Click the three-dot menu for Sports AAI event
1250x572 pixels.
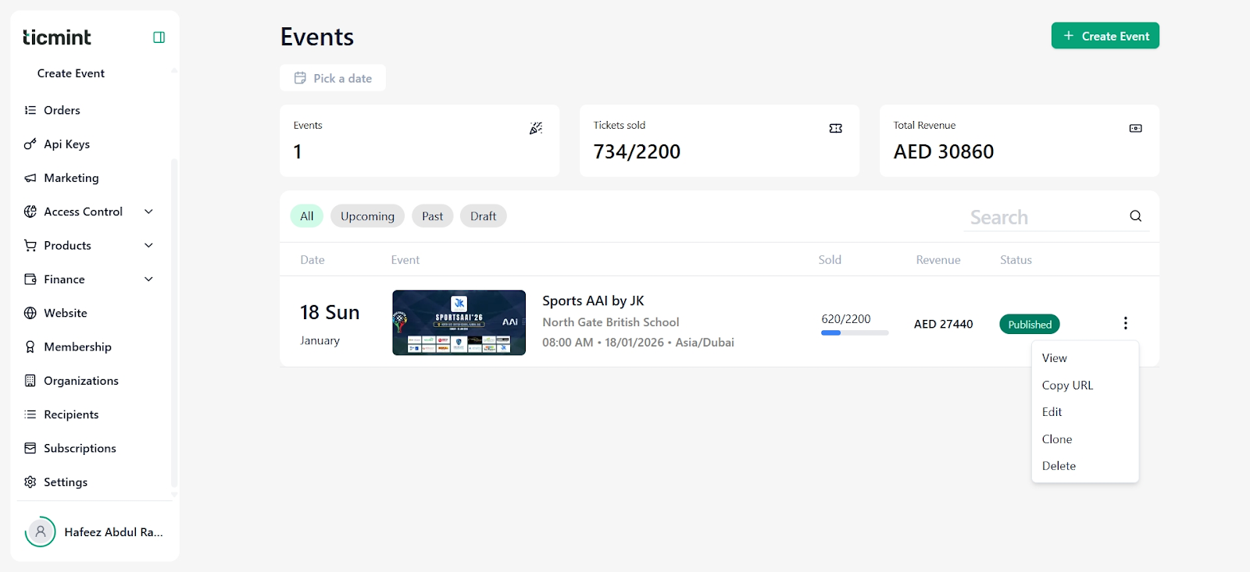(1126, 323)
